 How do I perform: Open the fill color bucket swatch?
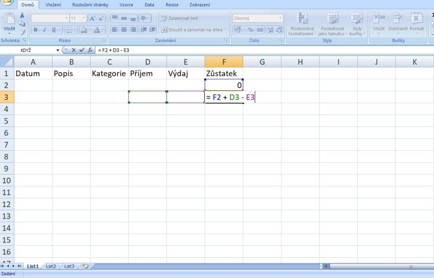pos(83,30)
